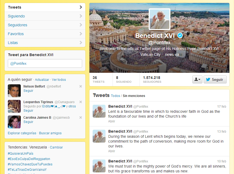
Task: Change trends location via Cambiar
Action: click(56, 147)
